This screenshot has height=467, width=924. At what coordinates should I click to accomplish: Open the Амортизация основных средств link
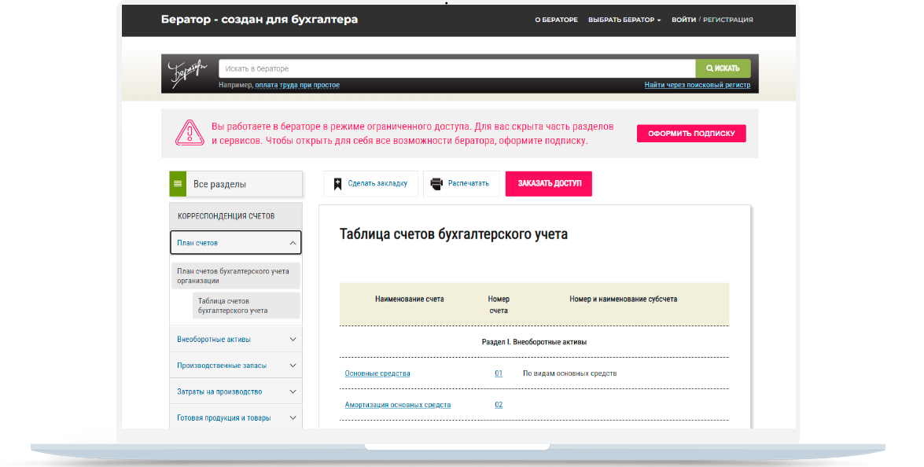point(398,405)
